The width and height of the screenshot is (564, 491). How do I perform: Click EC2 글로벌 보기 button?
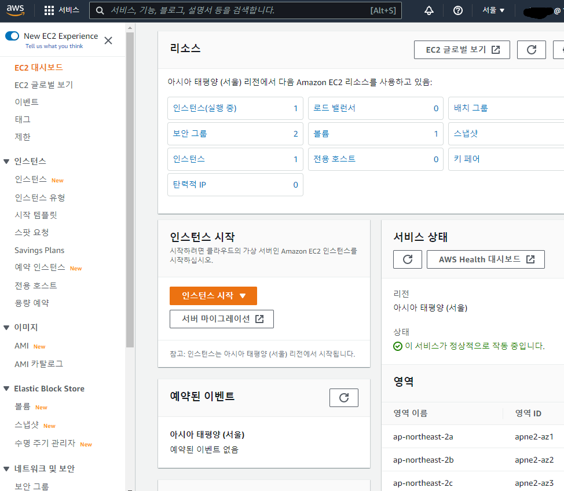pos(462,50)
